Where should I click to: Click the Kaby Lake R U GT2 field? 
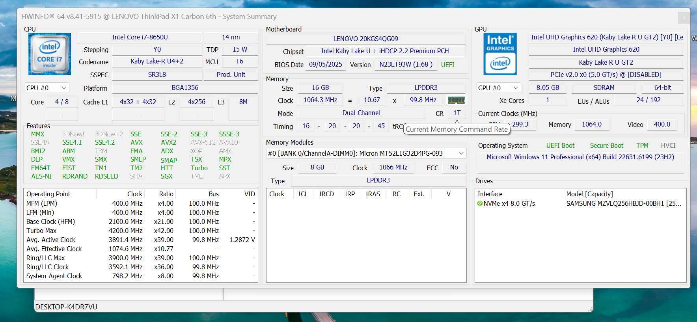(x=606, y=62)
